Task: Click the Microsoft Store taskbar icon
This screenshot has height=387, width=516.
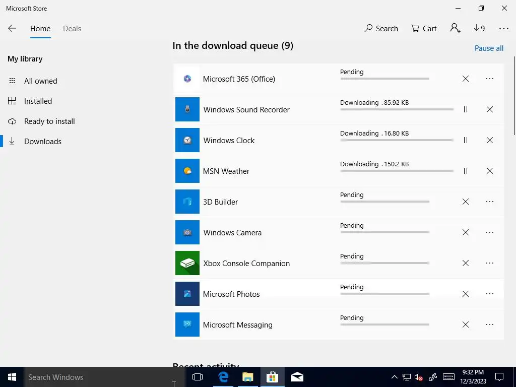Action: click(273, 377)
